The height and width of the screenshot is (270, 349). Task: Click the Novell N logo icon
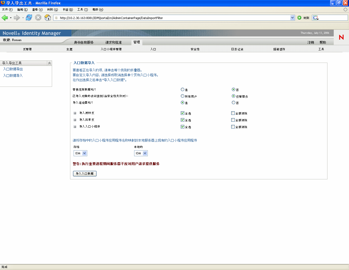pyautogui.click(x=341, y=38)
